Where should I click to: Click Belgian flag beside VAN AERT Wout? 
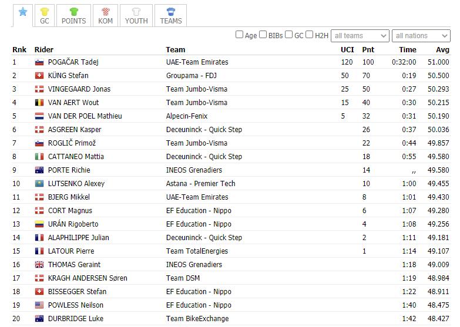point(39,103)
